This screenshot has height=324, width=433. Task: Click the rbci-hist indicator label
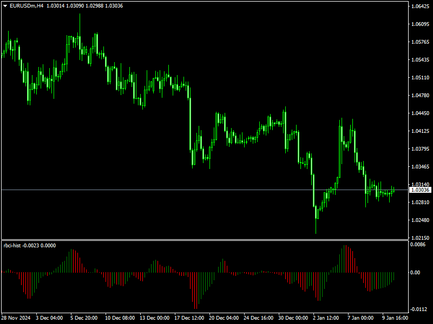click(x=12, y=246)
